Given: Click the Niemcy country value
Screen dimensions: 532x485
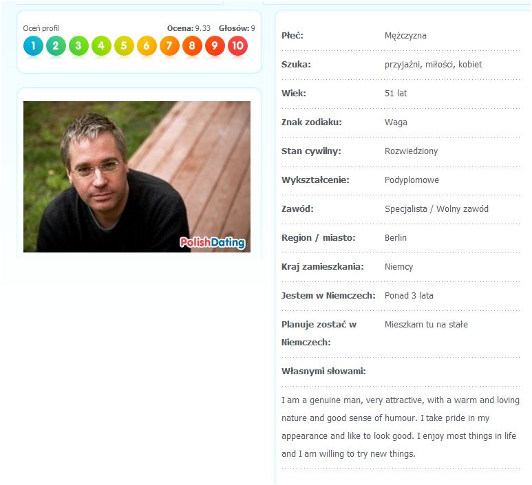Looking at the screenshot, I should click(398, 267).
